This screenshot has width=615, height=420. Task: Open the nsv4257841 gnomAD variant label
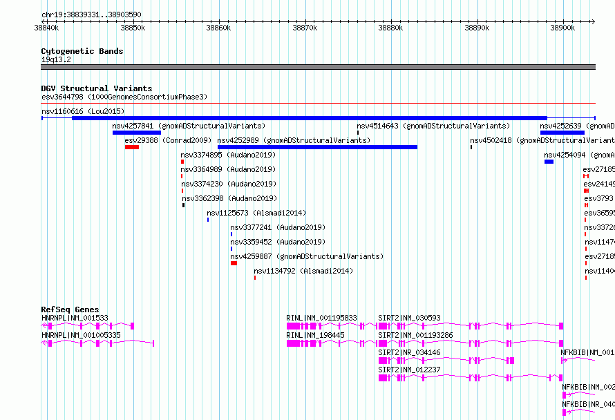(x=189, y=126)
